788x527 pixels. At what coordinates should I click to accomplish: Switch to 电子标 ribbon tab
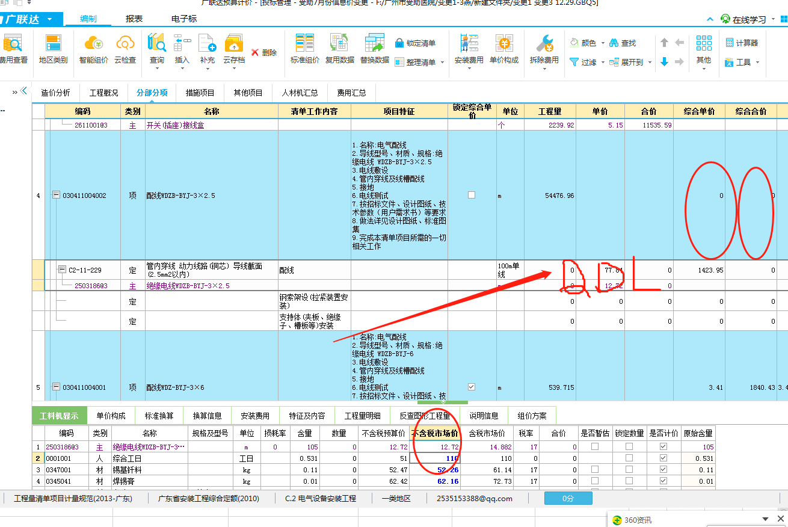tap(184, 19)
